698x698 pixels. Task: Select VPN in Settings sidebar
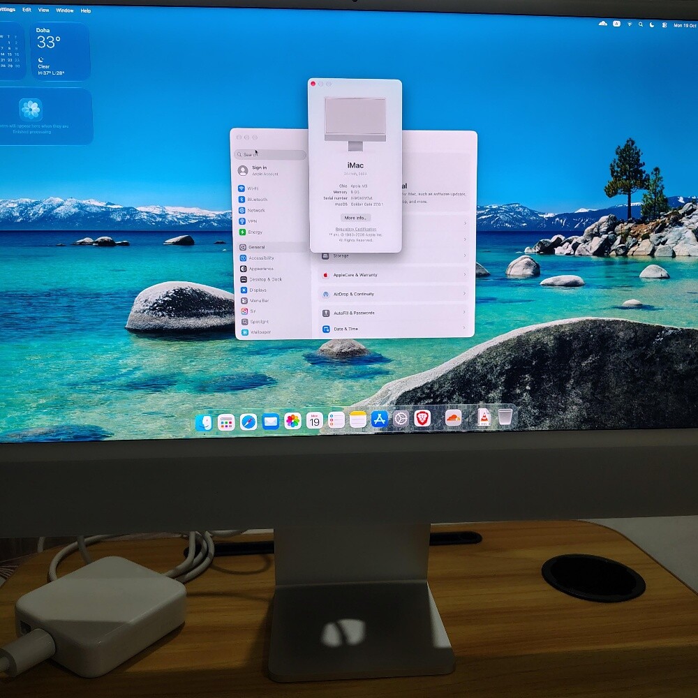coord(272,221)
